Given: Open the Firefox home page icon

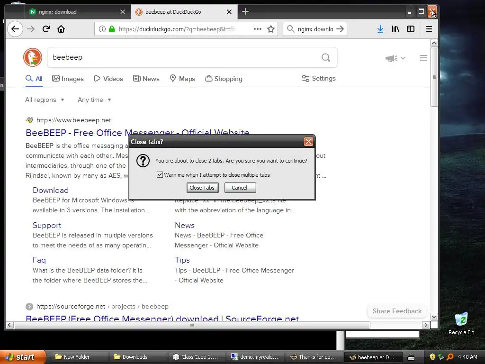Looking at the screenshot, I should tap(61, 29).
